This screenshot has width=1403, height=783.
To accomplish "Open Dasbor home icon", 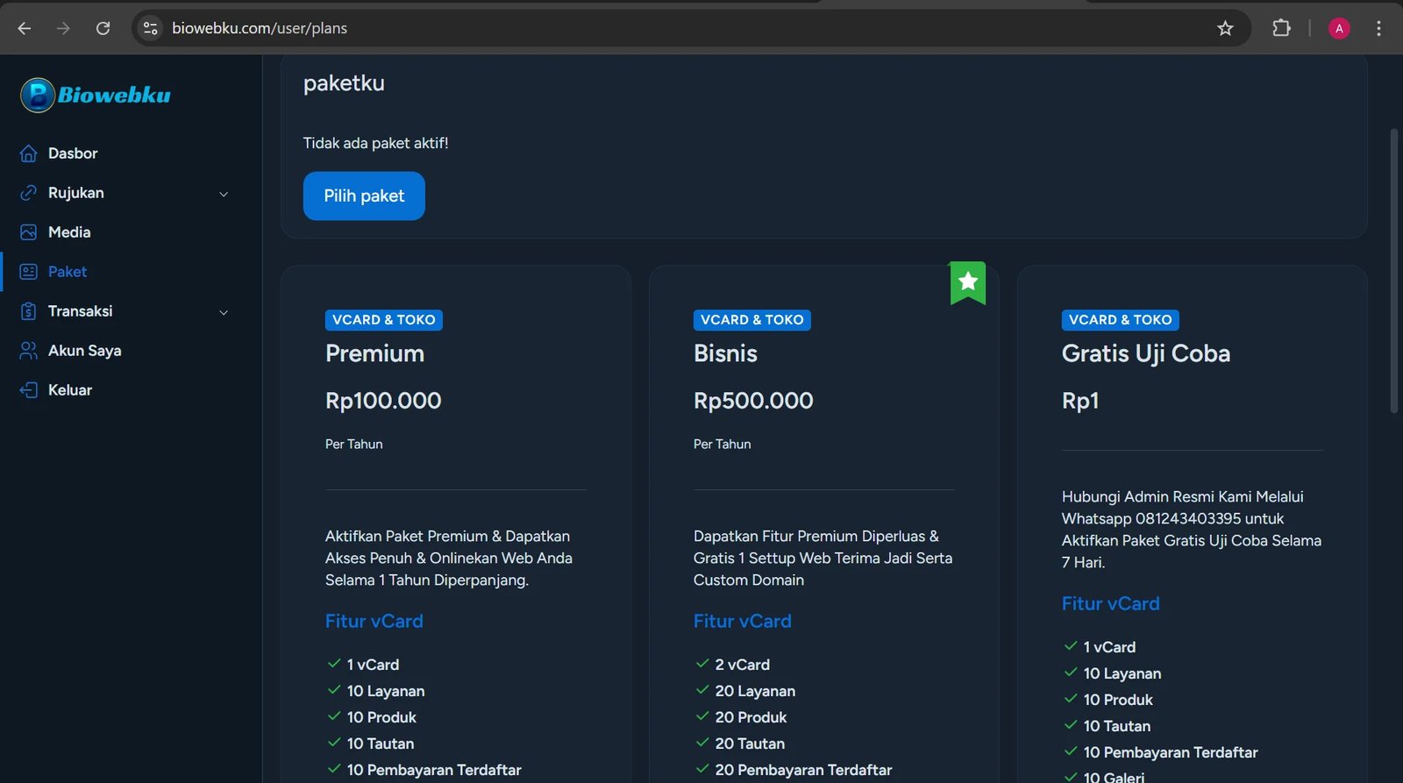I will point(29,153).
